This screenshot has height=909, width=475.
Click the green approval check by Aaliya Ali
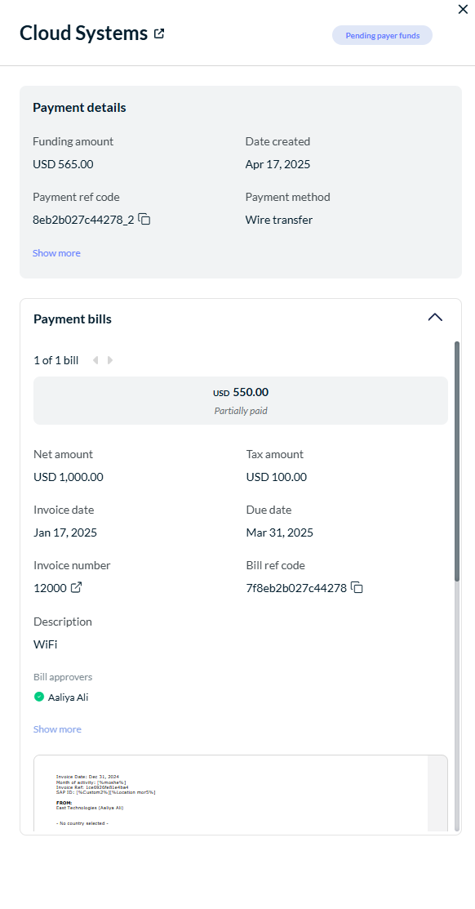coord(39,697)
